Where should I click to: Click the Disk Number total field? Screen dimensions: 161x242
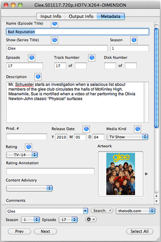tap(131, 66)
